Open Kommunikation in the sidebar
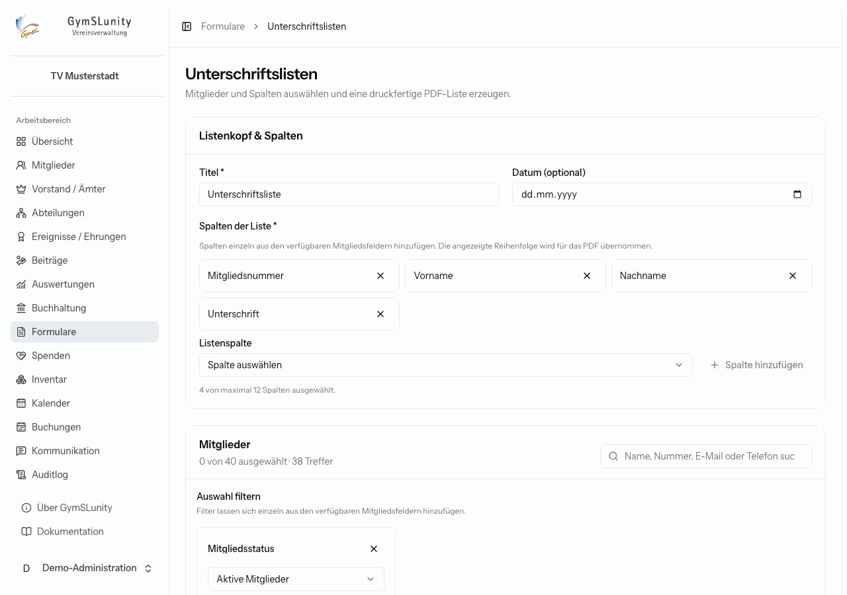 coord(85,451)
